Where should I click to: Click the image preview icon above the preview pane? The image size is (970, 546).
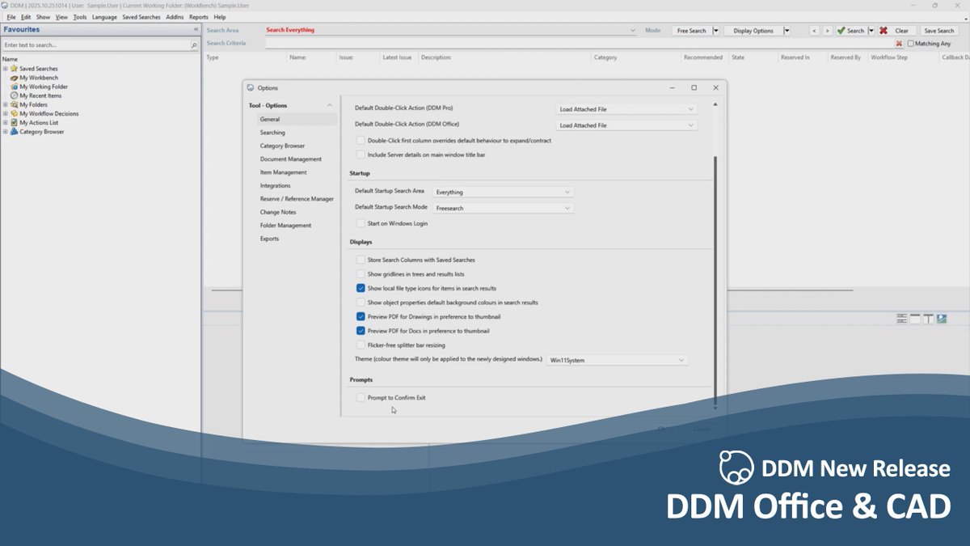tap(941, 318)
